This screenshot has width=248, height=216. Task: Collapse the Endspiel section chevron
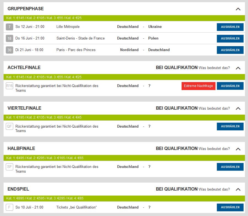click(x=238, y=189)
